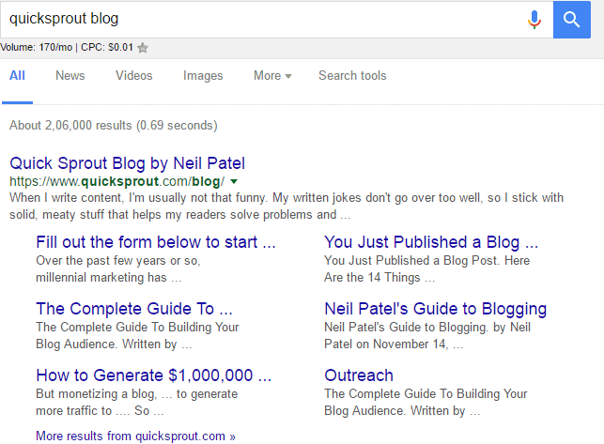Open Quick Sprout Blog by Neil Patel result
Screen dimensions: 604x444
127,163
